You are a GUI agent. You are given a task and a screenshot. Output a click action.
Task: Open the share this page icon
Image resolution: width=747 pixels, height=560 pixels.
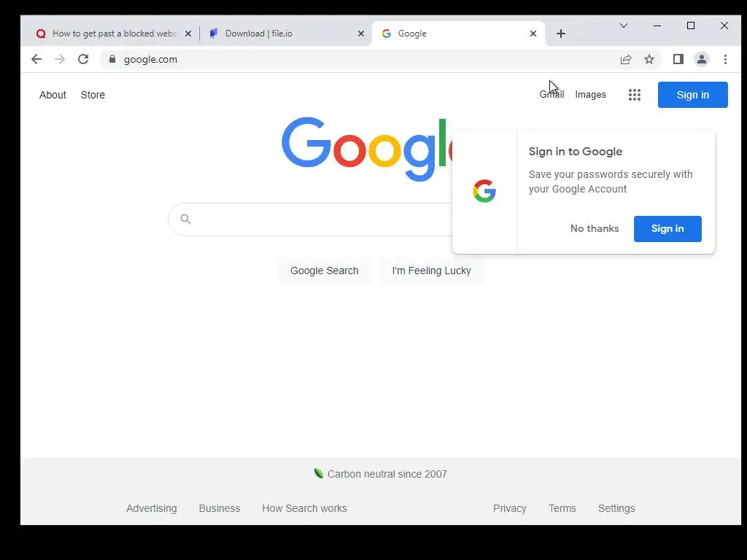tap(625, 60)
